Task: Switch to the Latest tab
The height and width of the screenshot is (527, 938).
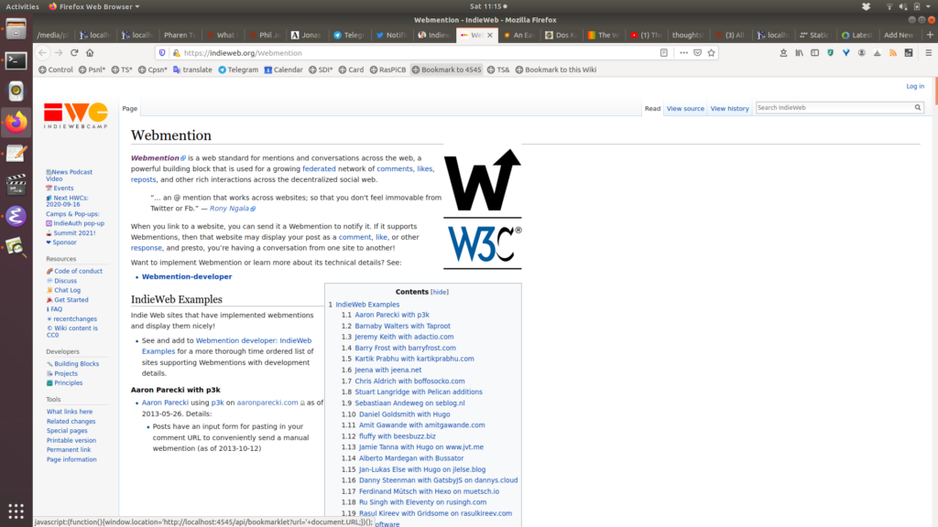Action: [x=856, y=36]
